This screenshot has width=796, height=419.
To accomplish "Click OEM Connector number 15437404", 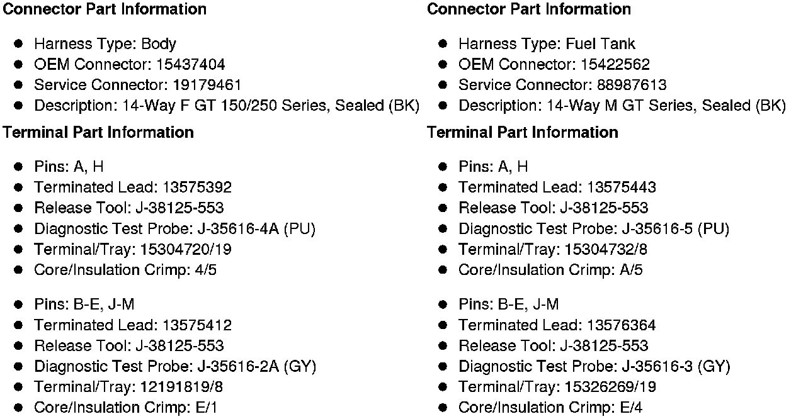I will point(191,65).
